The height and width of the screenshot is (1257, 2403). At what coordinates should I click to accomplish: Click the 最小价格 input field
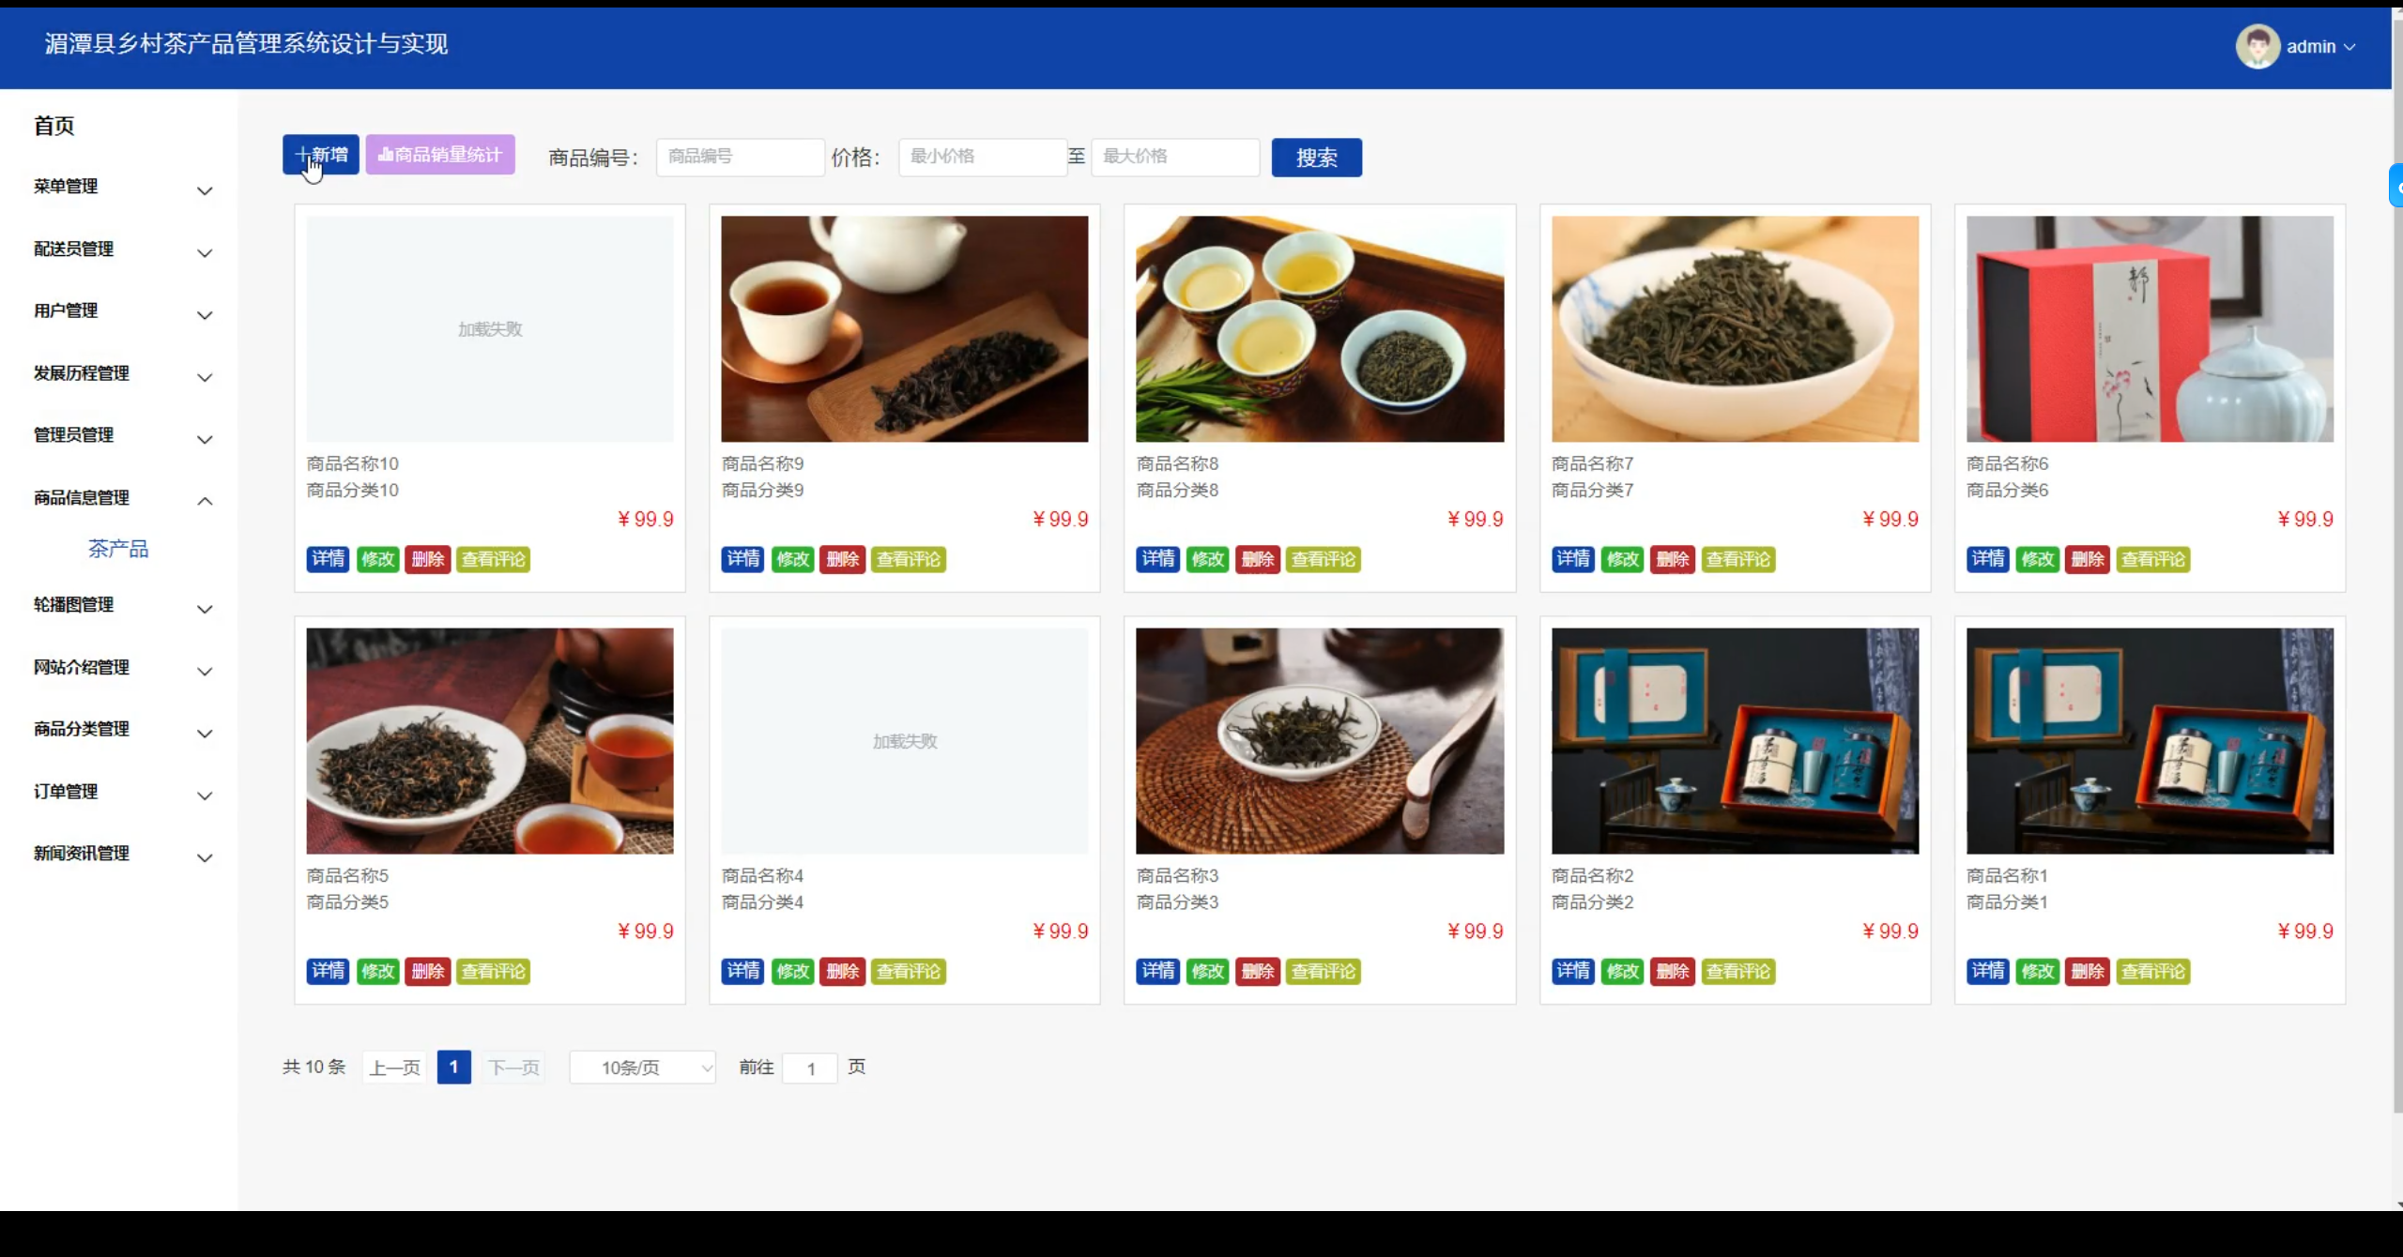point(982,157)
